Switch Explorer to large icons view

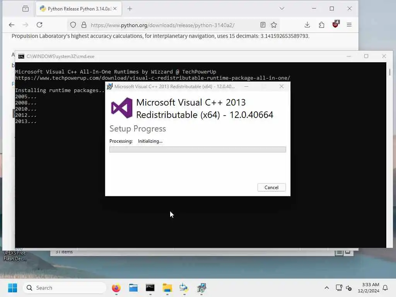point(348,252)
